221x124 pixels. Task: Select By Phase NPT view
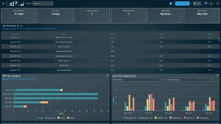(13, 79)
